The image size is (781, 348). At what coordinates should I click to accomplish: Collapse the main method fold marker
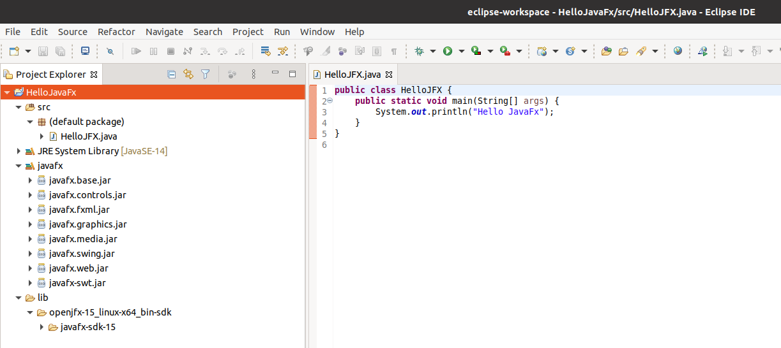coord(330,101)
